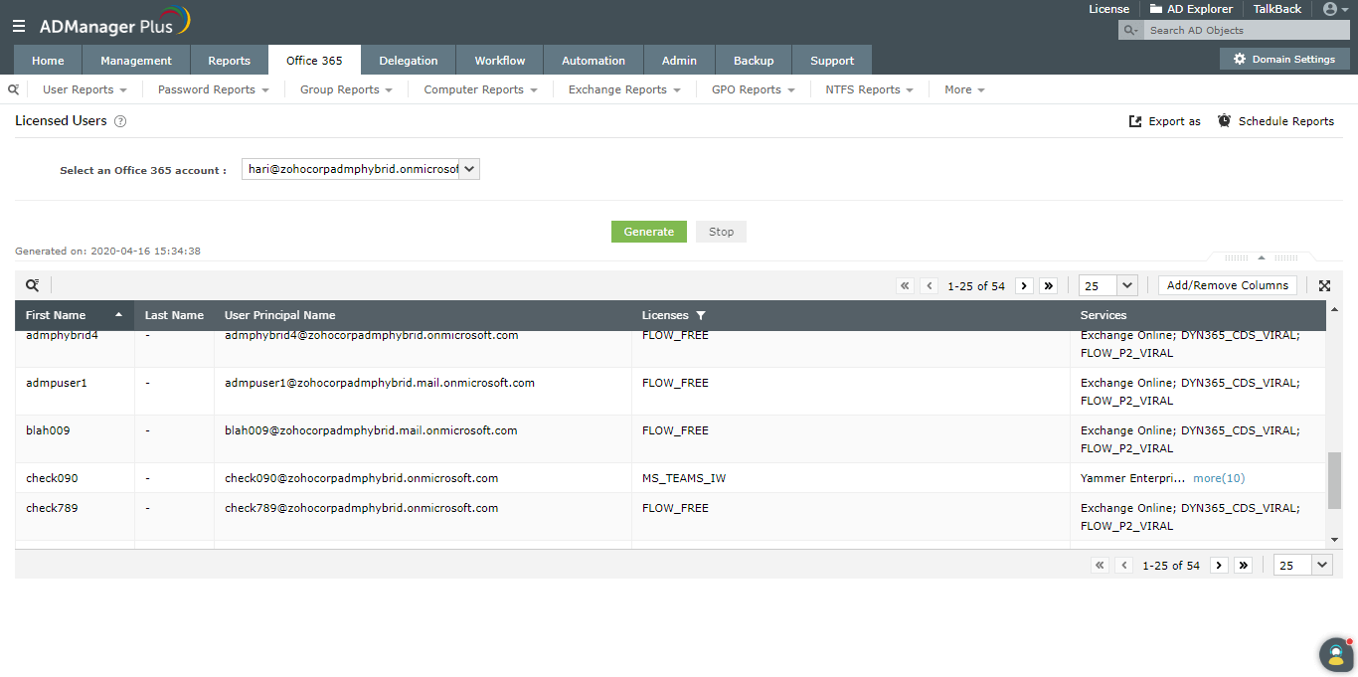
Task: Sort by the Last Name column header
Action: pos(174,315)
